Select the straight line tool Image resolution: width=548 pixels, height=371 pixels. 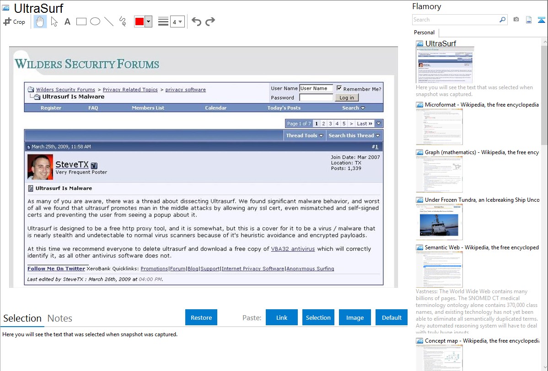(109, 22)
